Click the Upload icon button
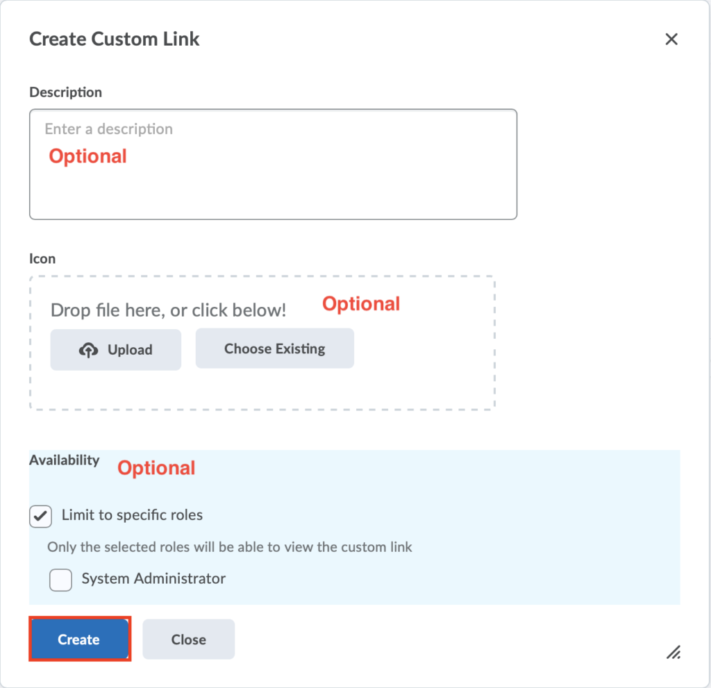 pyautogui.click(x=116, y=350)
